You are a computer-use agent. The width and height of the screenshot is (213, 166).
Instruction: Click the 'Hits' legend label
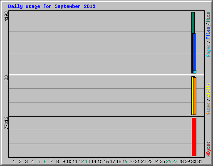pos(208,17)
